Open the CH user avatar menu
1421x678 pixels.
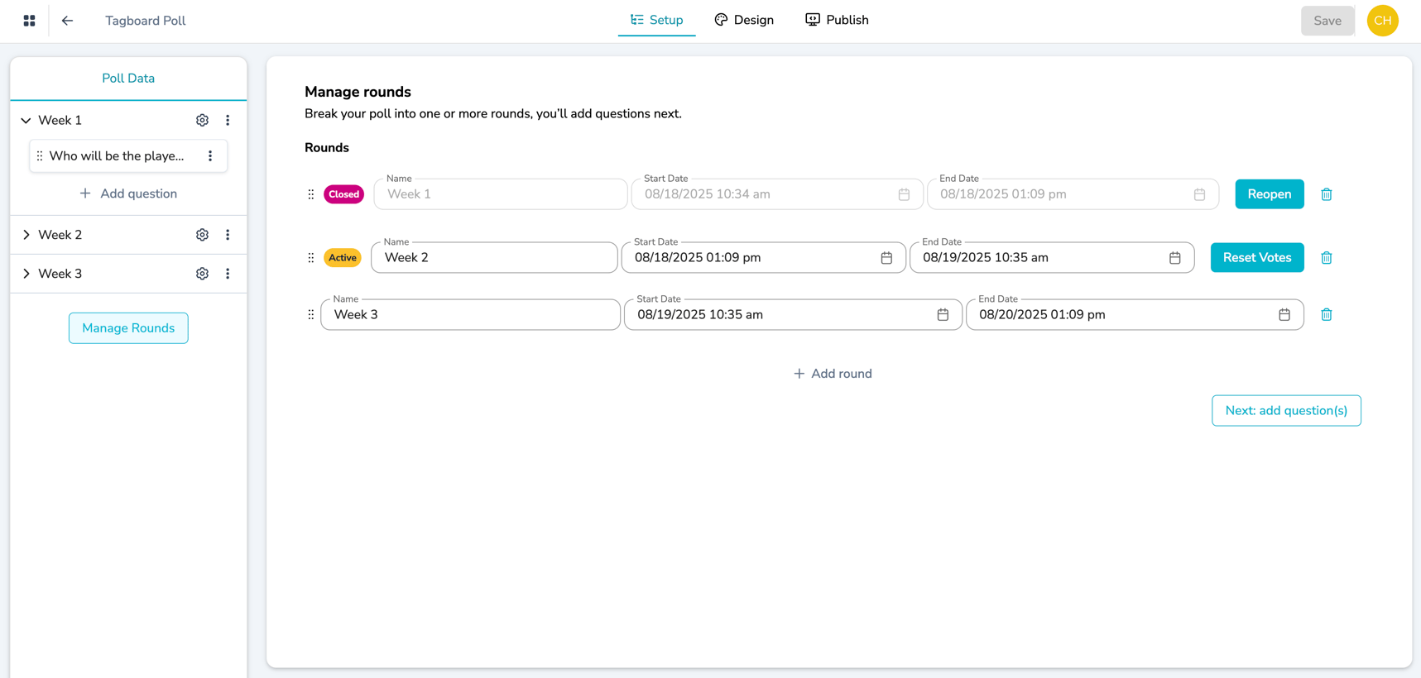pos(1383,21)
